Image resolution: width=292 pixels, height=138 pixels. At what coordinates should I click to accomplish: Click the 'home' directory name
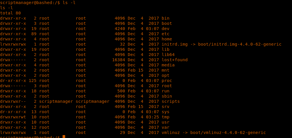click(167, 39)
